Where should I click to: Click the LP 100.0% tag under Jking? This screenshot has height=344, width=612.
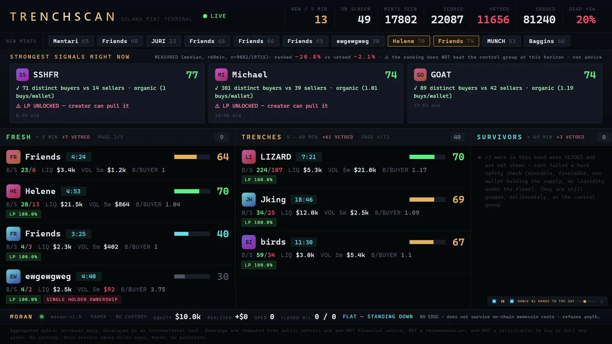click(259, 222)
